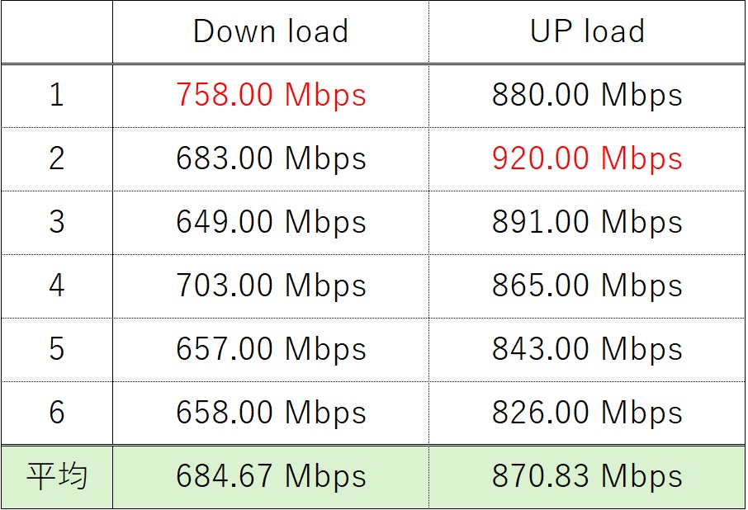748x510 pixels.
Task: Select the 843.00 Mbps cell
Action: click(x=587, y=350)
